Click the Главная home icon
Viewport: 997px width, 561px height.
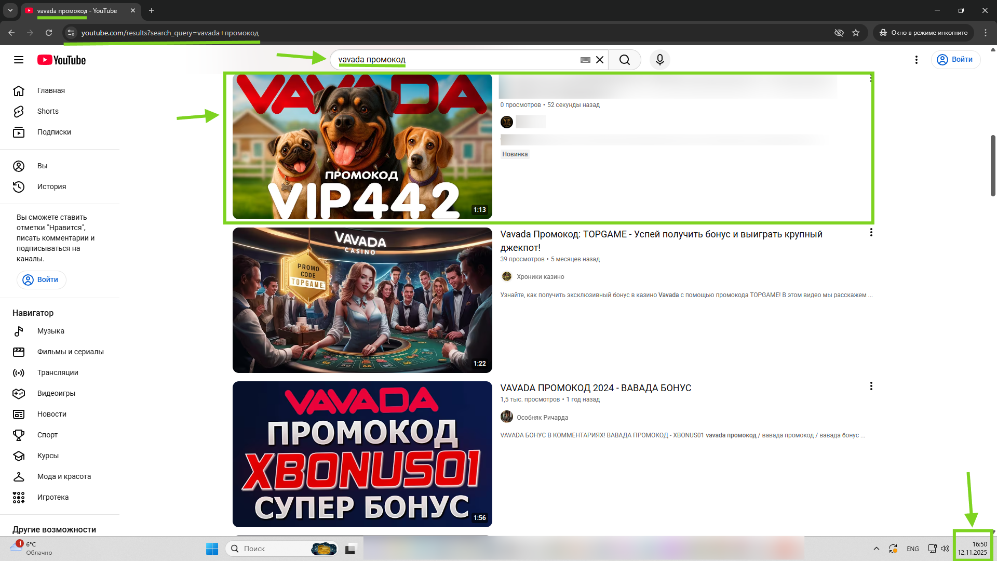pos(19,91)
